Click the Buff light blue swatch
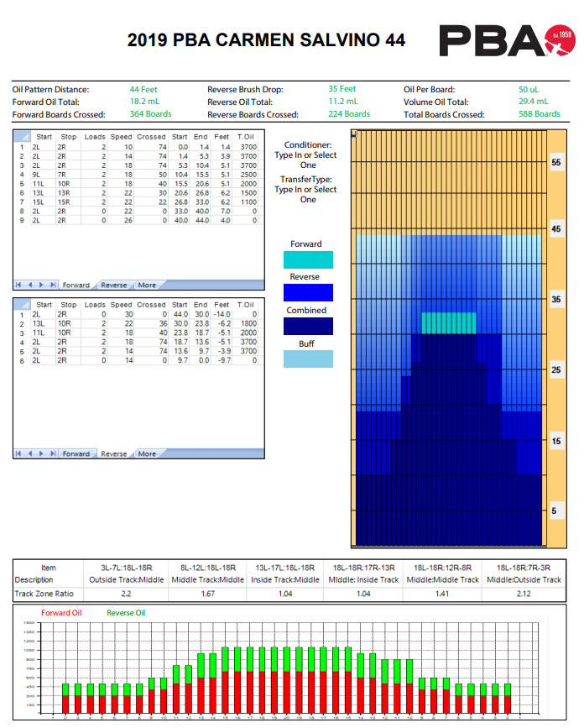Screen dimensions: 584x728 308,359
